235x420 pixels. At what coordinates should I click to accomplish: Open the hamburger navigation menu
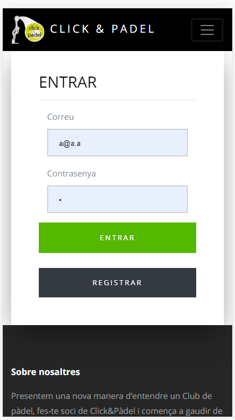point(207,30)
